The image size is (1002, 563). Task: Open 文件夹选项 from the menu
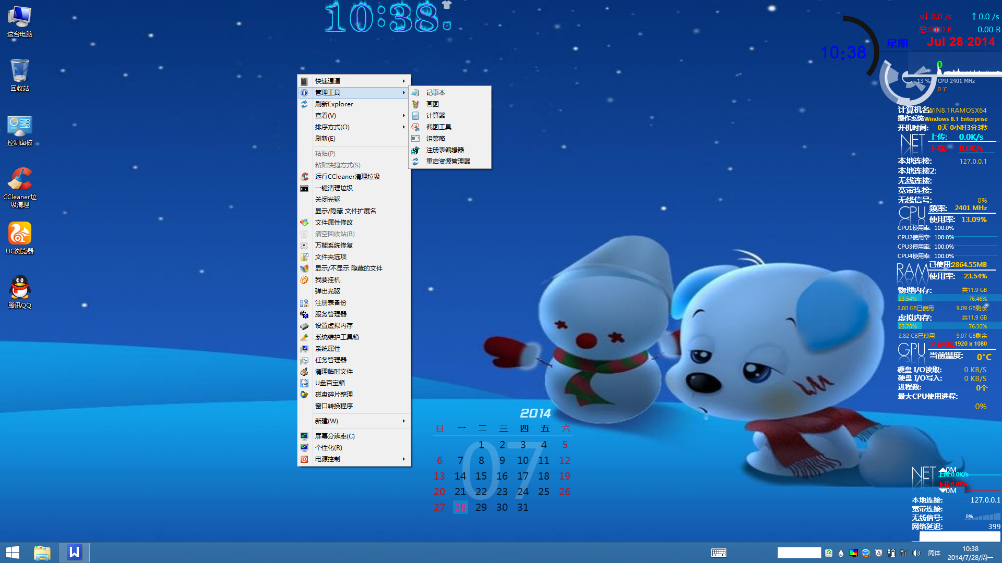tap(354, 257)
